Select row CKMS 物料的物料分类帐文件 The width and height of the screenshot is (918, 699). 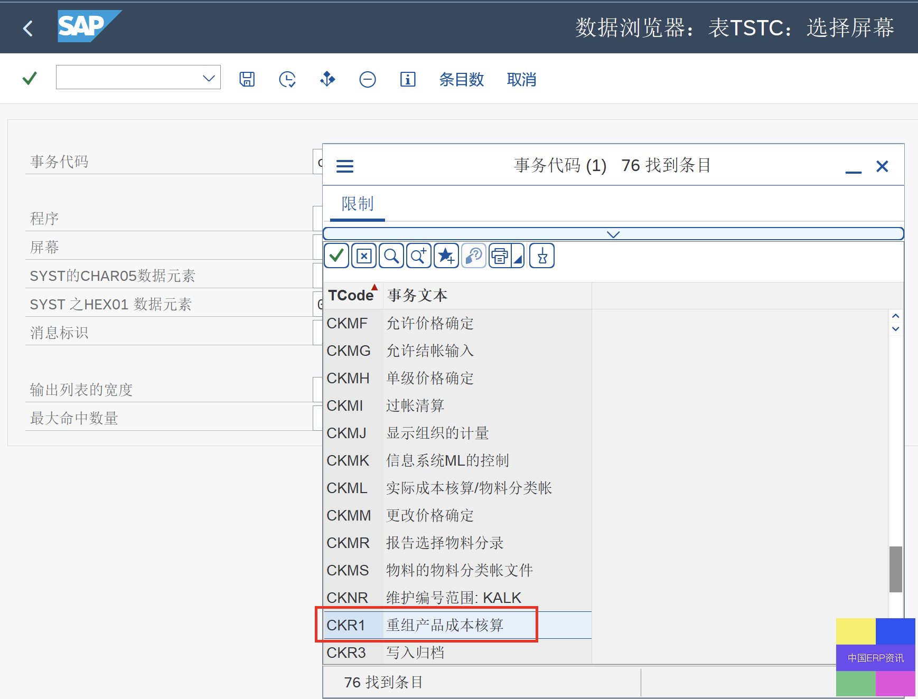(457, 570)
